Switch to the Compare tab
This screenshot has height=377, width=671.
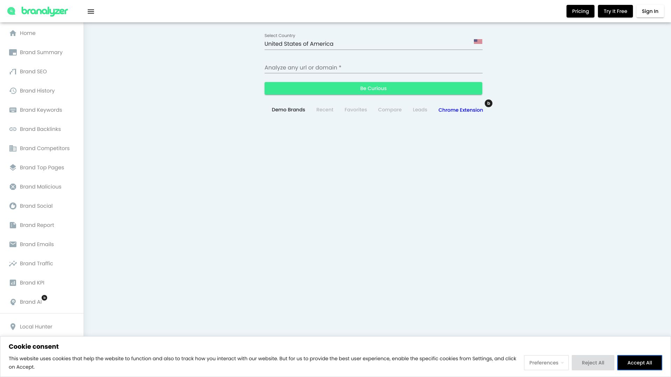point(390,110)
